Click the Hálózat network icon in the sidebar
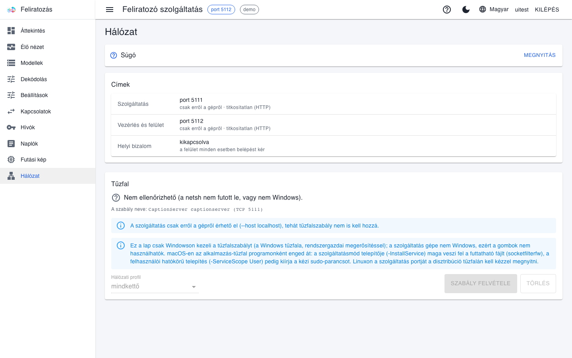This screenshot has width=572, height=358. 11,176
